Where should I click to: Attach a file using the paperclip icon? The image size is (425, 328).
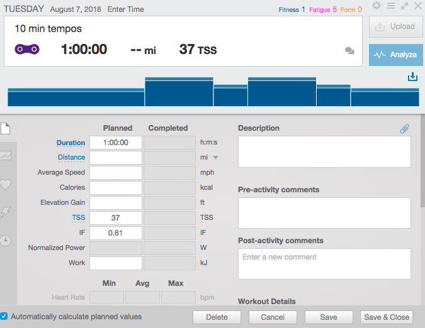click(x=405, y=128)
